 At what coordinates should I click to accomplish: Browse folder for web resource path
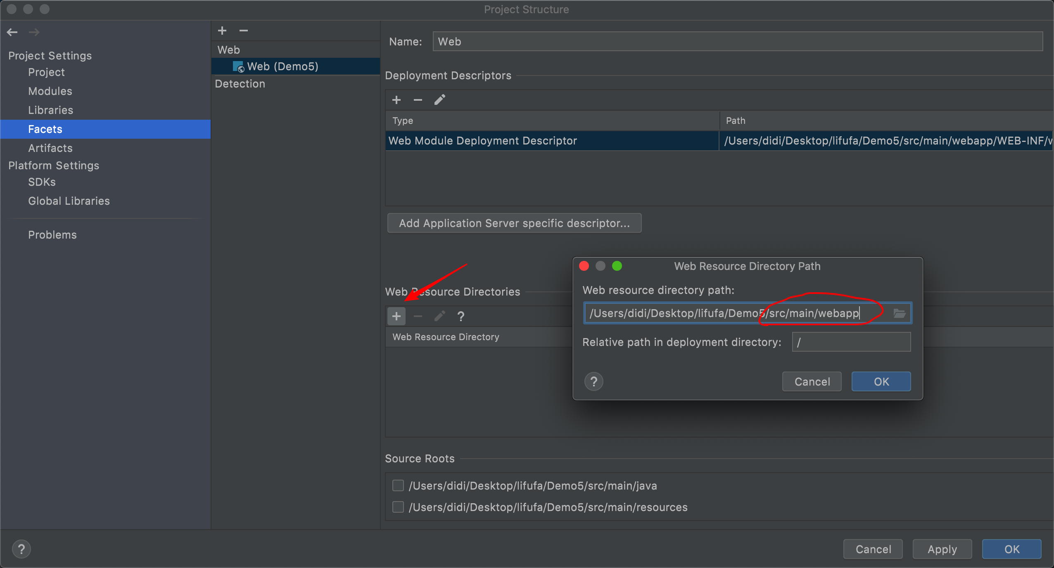click(x=900, y=313)
